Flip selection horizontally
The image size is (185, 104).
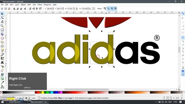click(x=21, y=9)
